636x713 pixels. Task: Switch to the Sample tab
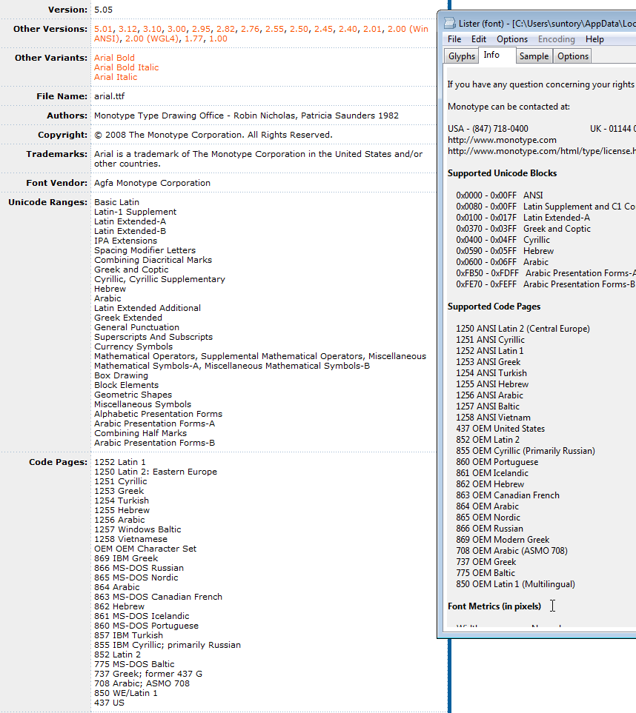click(534, 56)
